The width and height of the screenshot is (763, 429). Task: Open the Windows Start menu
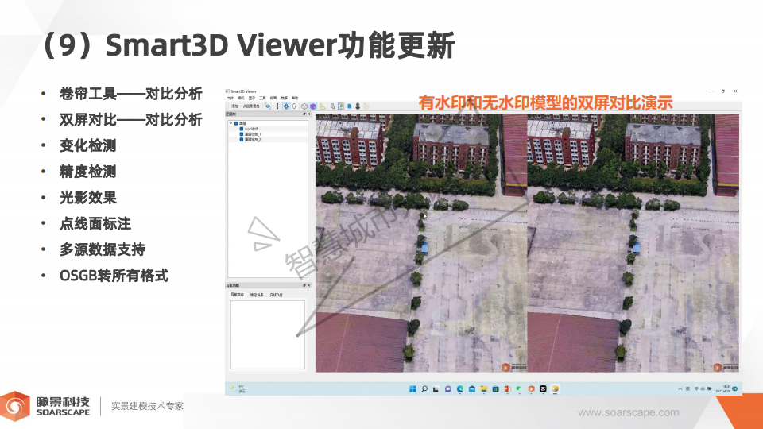412,388
